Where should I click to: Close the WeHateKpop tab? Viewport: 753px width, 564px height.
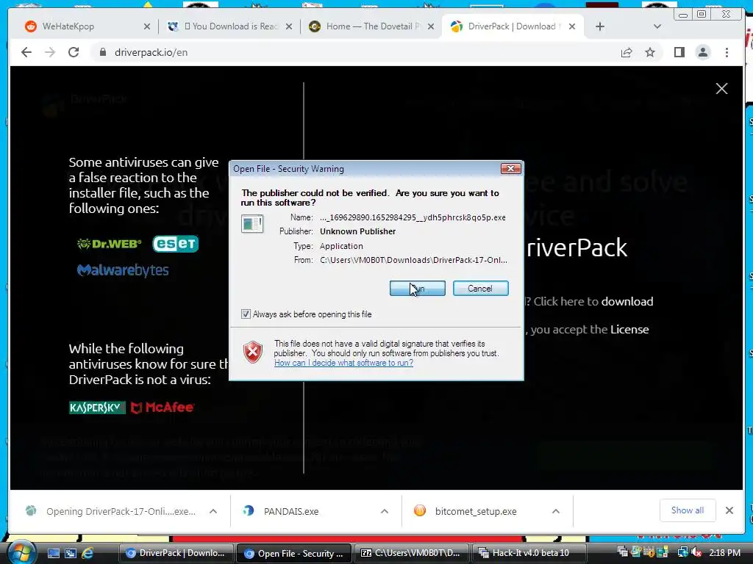coord(147,26)
